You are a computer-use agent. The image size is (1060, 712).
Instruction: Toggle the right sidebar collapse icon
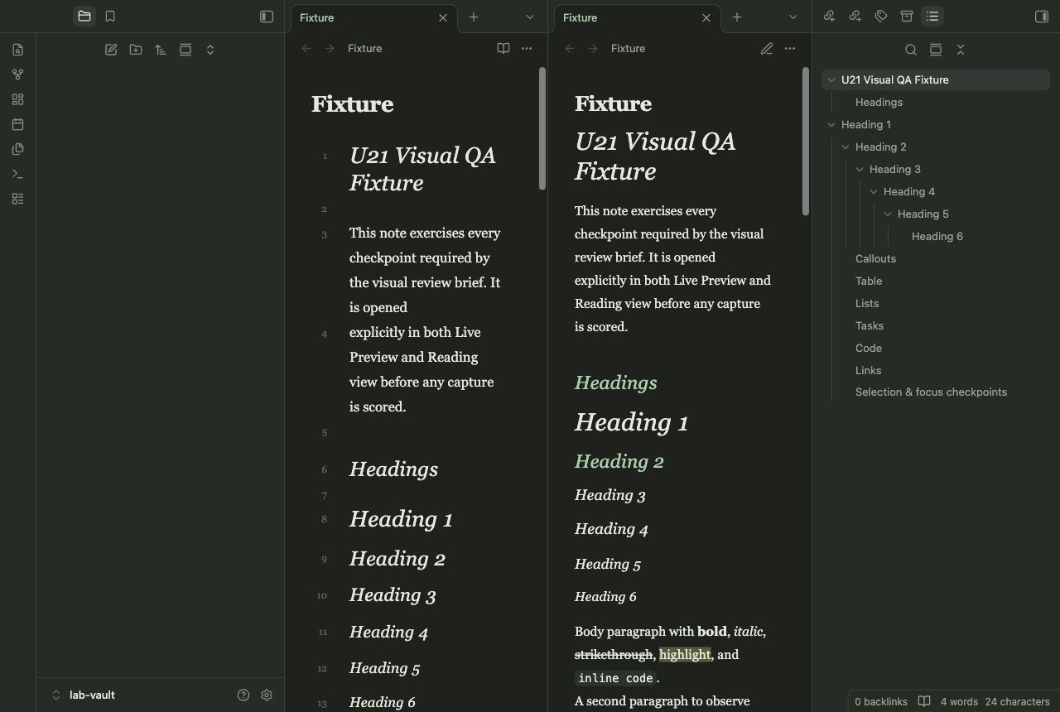pyautogui.click(x=1042, y=17)
